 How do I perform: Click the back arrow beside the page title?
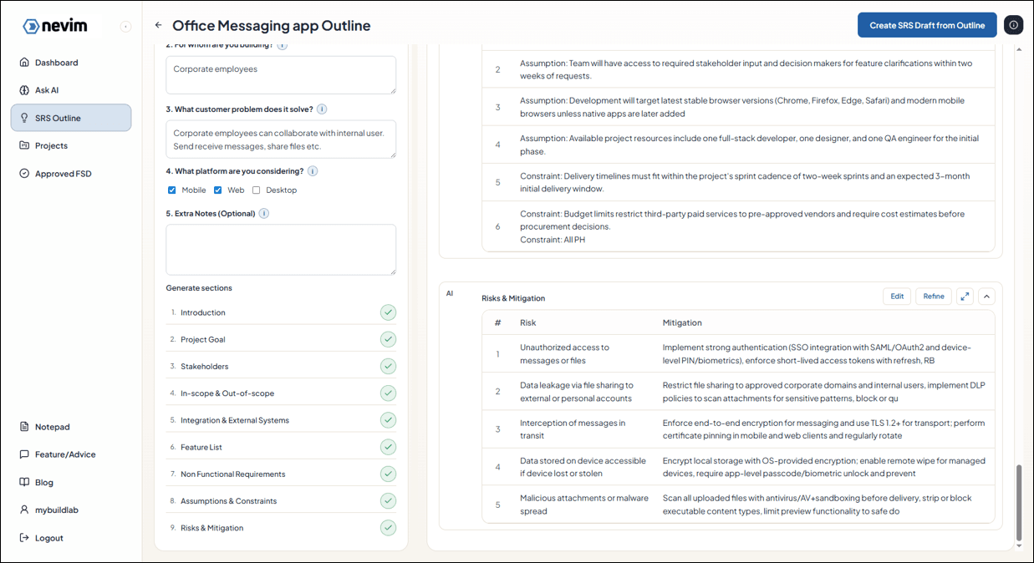(x=159, y=26)
